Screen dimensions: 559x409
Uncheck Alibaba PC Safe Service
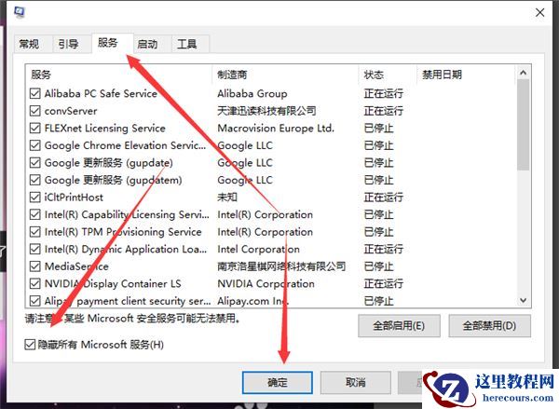[x=35, y=93]
